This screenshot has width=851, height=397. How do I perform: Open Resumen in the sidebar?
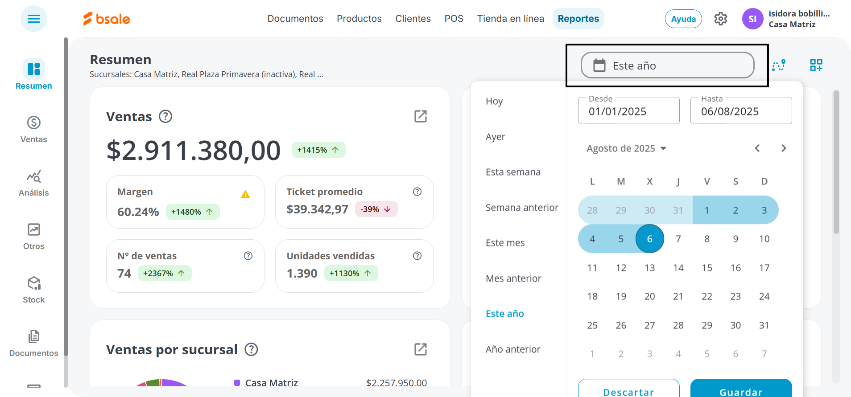[x=34, y=74]
